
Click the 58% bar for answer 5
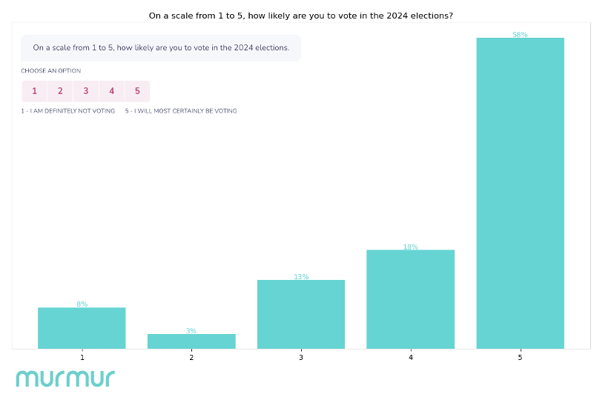[x=520, y=193]
